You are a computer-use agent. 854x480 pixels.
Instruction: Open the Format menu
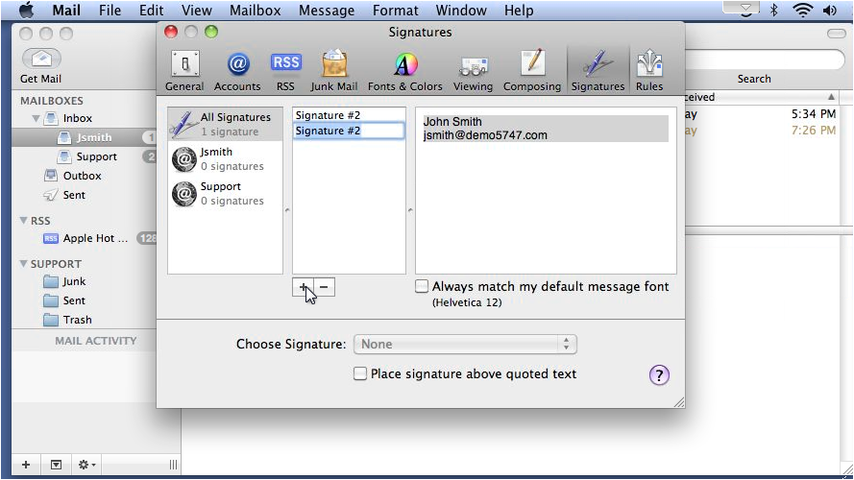click(x=396, y=11)
